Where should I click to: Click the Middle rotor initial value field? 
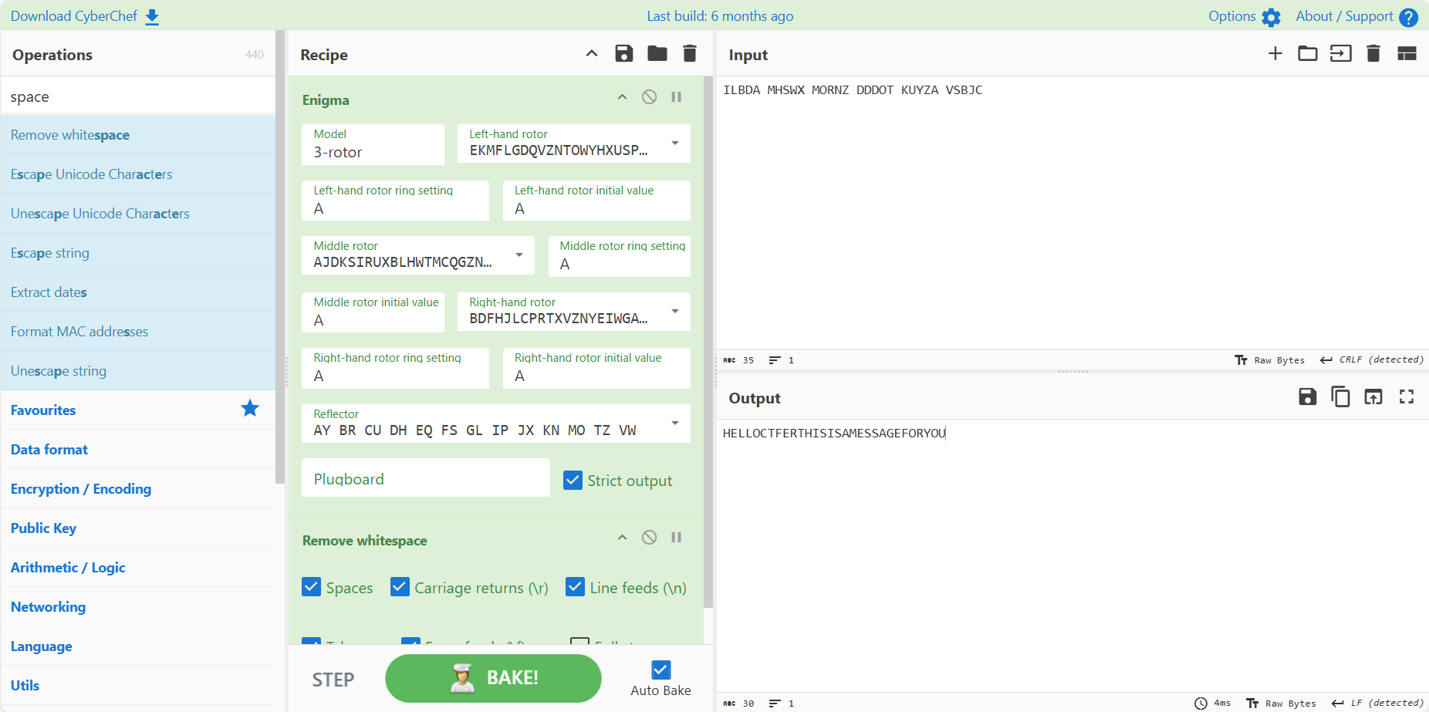coord(373,312)
